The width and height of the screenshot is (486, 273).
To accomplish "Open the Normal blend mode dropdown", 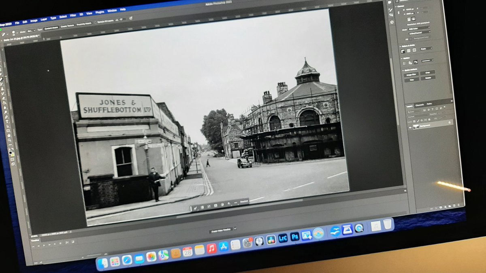I will coord(418,116).
